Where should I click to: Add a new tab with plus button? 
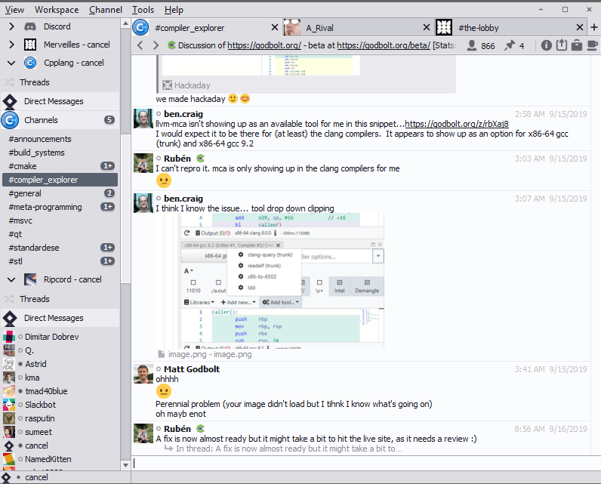pyautogui.click(x=593, y=28)
